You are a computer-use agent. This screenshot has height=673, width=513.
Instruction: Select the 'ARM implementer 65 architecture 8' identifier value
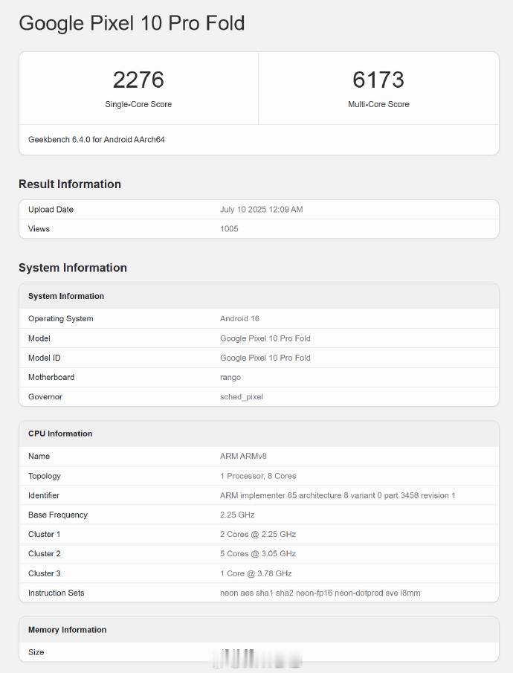(338, 495)
